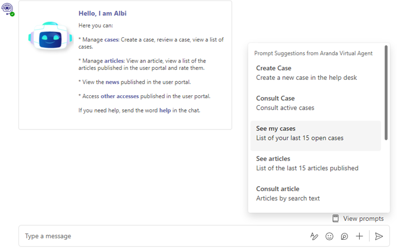Click the other accesses link

click(x=120, y=96)
